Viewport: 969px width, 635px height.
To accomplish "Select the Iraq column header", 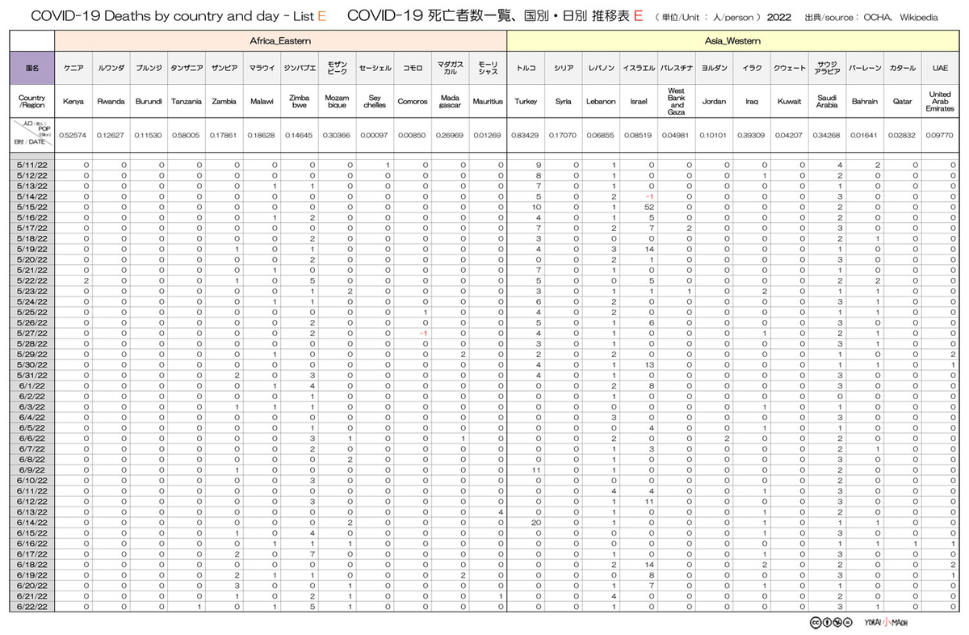I will click(x=752, y=102).
